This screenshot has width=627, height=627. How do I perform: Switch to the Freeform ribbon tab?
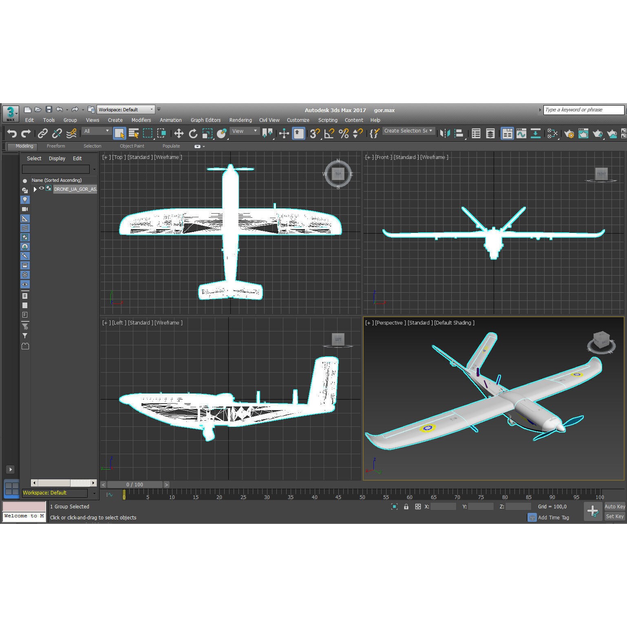tap(56, 146)
